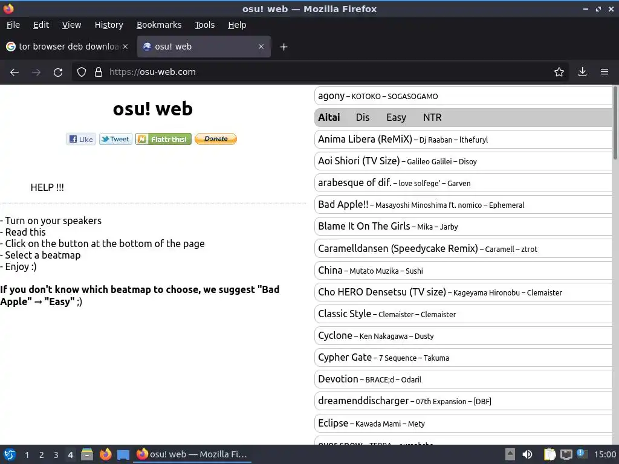
Task: Click the Facebook Like button
Action: point(81,139)
